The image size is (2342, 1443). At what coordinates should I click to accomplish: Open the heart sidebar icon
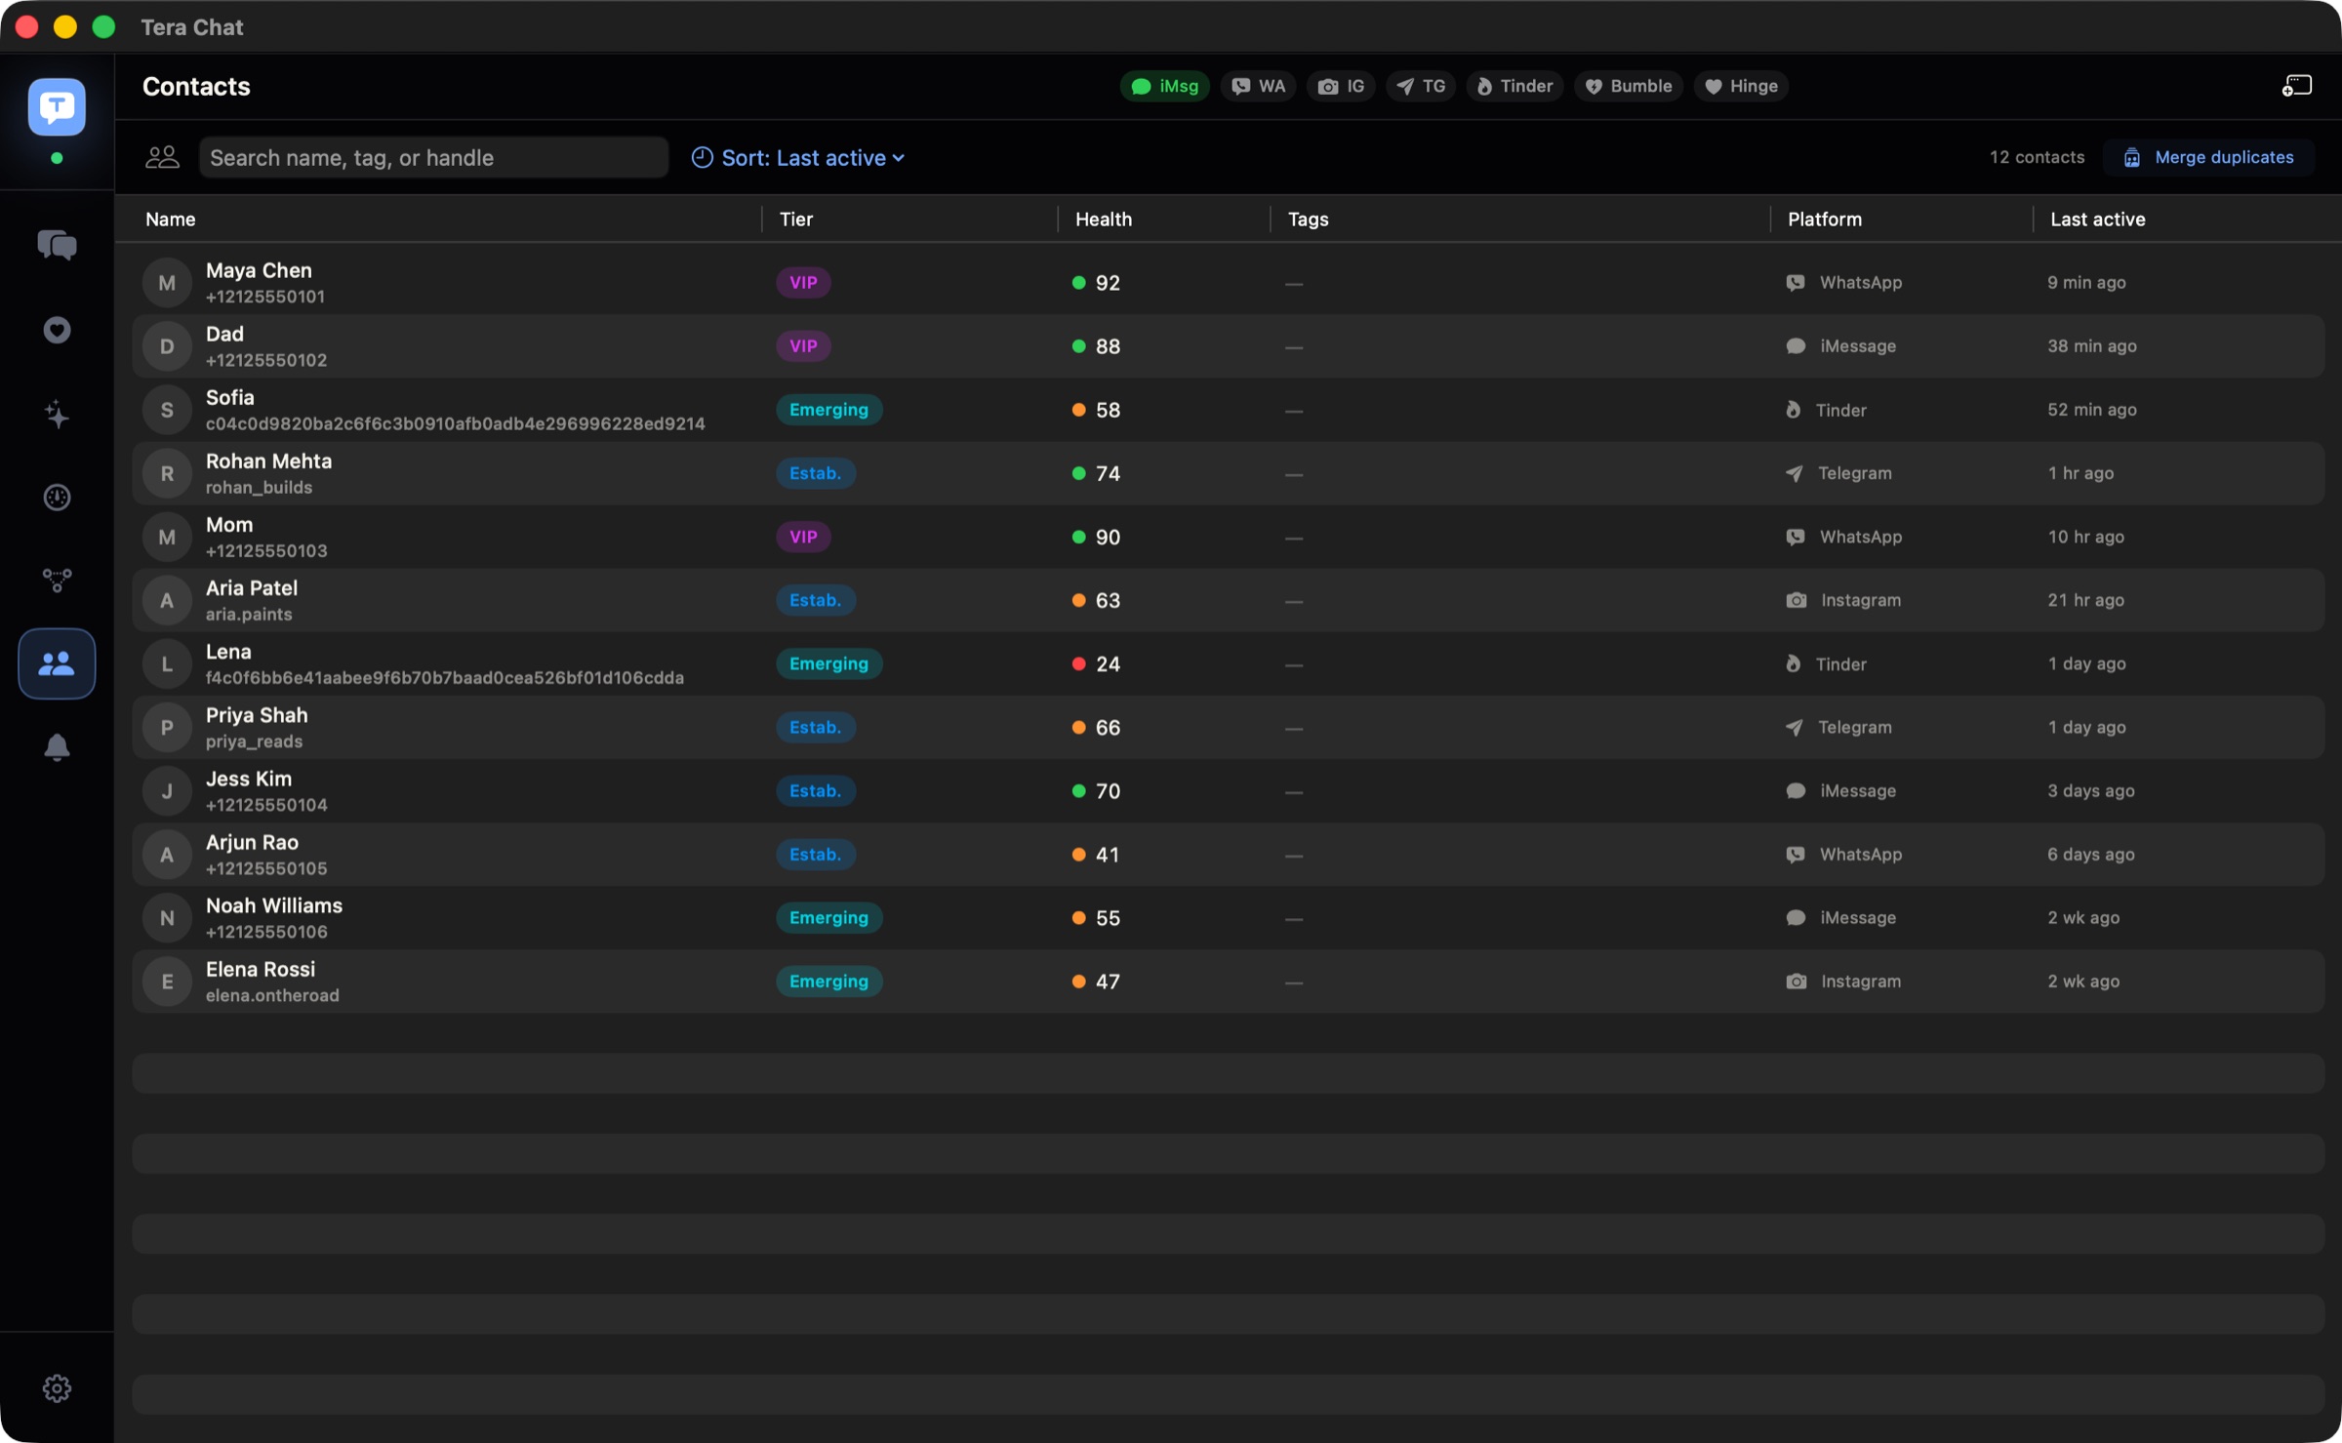57,330
